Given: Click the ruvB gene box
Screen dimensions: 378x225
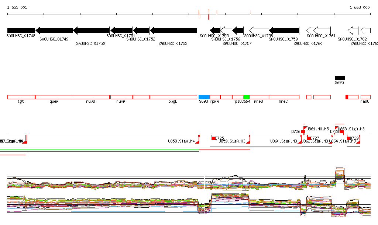Looking at the screenshot, I should (x=92, y=97).
